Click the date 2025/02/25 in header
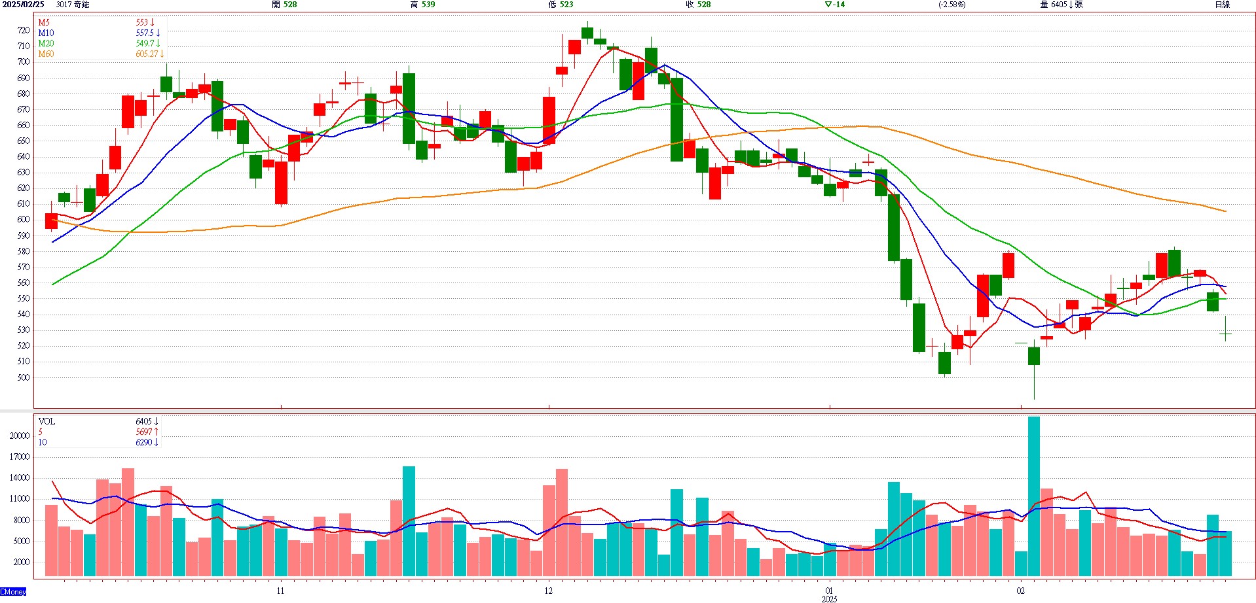 coord(23,5)
